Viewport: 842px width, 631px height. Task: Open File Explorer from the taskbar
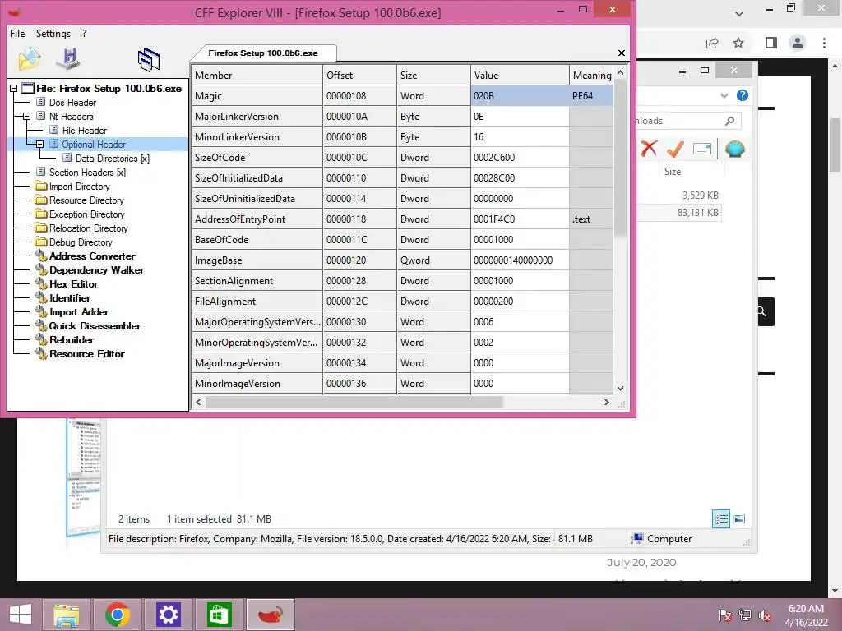[x=67, y=615]
